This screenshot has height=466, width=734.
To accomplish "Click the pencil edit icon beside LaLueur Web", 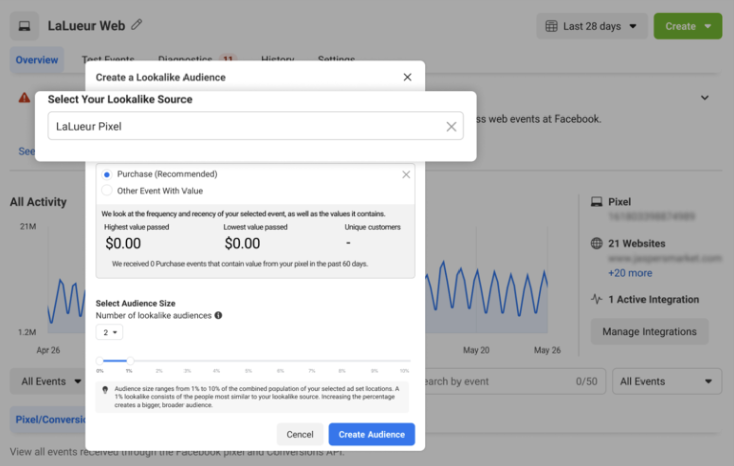I will point(137,25).
